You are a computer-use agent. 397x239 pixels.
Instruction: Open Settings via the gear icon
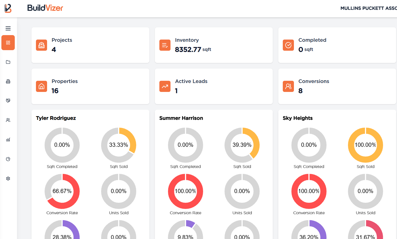click(8, 178)
